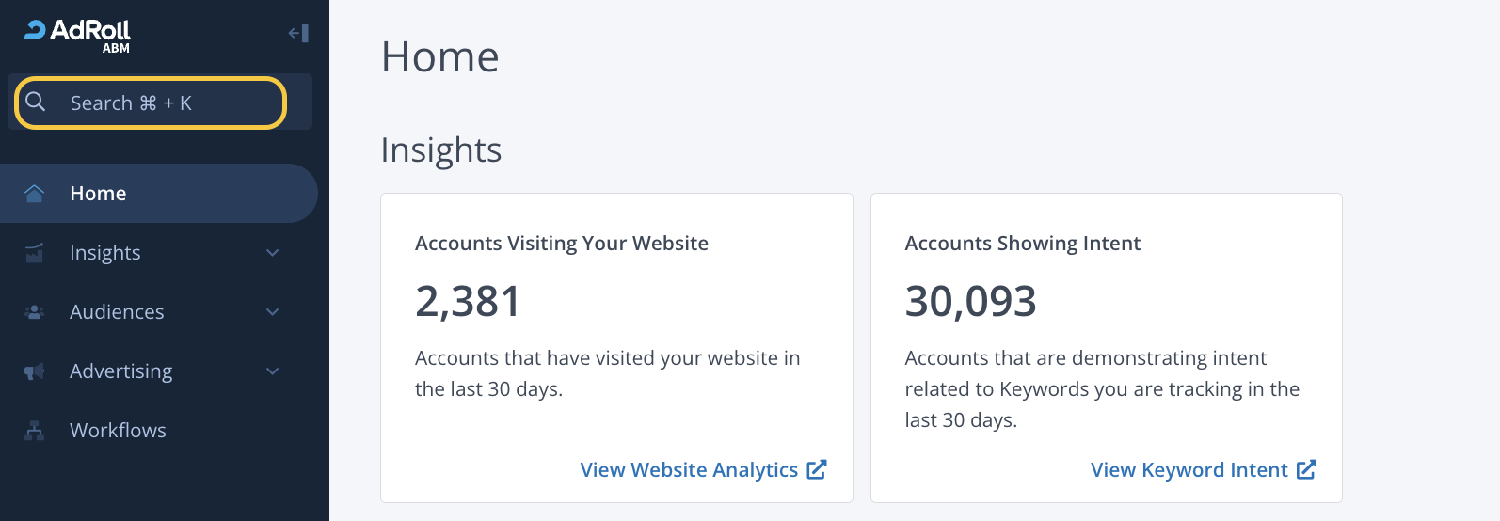The height and width of the screenshot is (521, 1500).
Task: Click the Insights chart icon
Action: pyautogui.click(x=35, y=253)
